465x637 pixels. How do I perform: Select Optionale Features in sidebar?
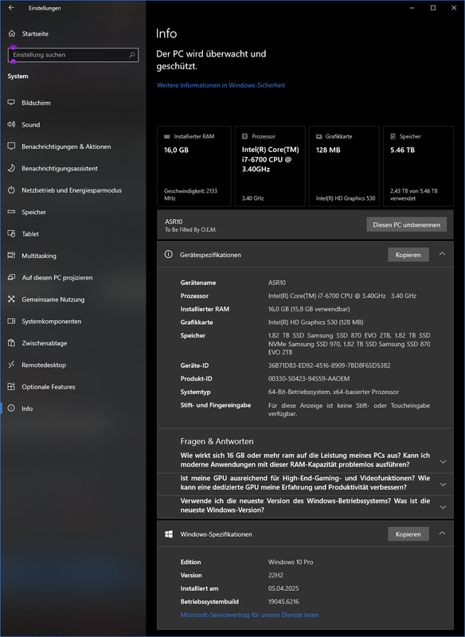click(73, 387)
